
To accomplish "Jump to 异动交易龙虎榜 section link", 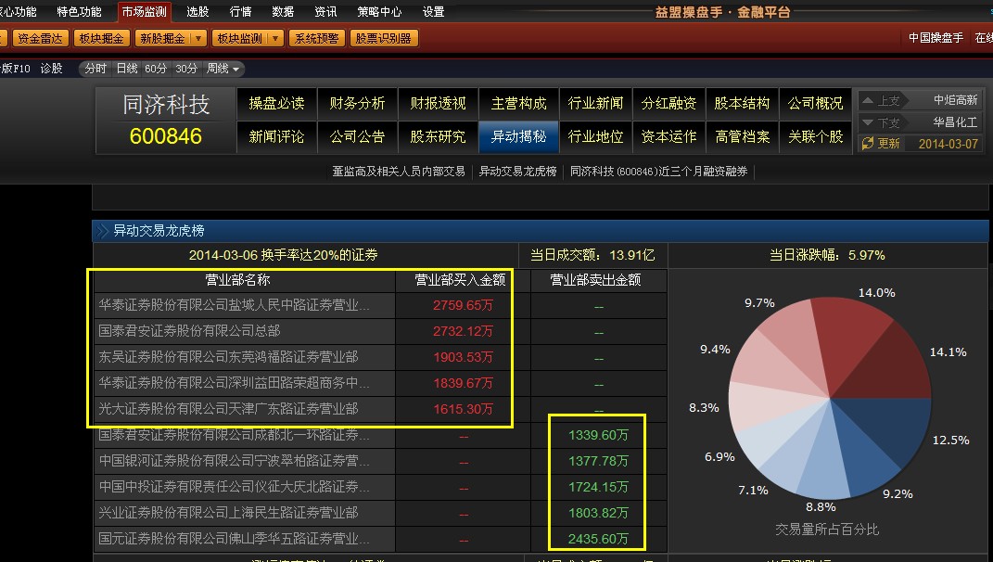I will tap(517, 171).
